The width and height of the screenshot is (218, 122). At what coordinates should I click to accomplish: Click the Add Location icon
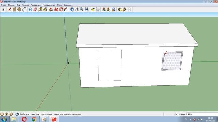(x=93, y=9)
